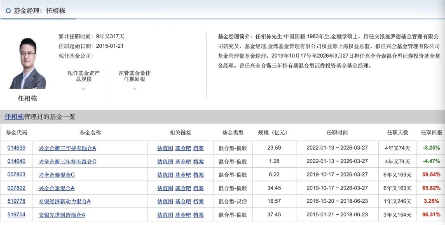Viewport: 445px width, 225px height.
Task: Open fund code link 519778
Action: coord(16,201)
